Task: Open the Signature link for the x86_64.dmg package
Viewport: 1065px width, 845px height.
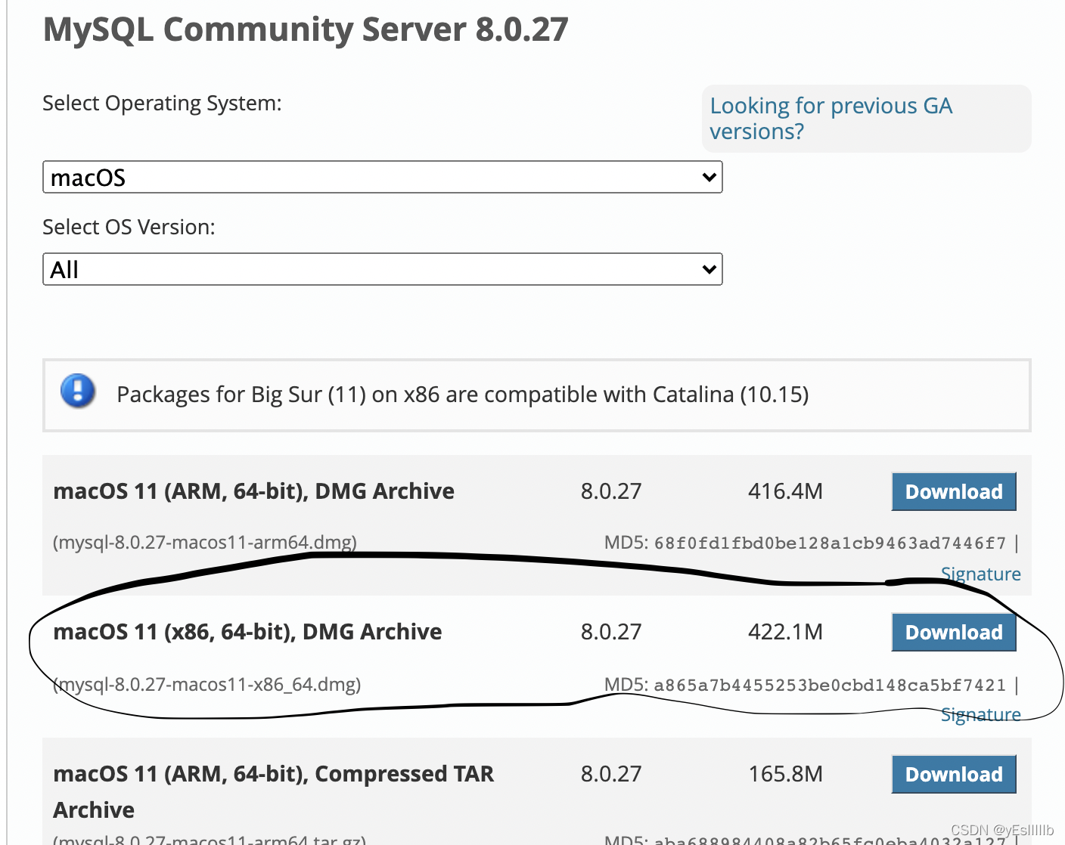Action: [x=980, y=714]
